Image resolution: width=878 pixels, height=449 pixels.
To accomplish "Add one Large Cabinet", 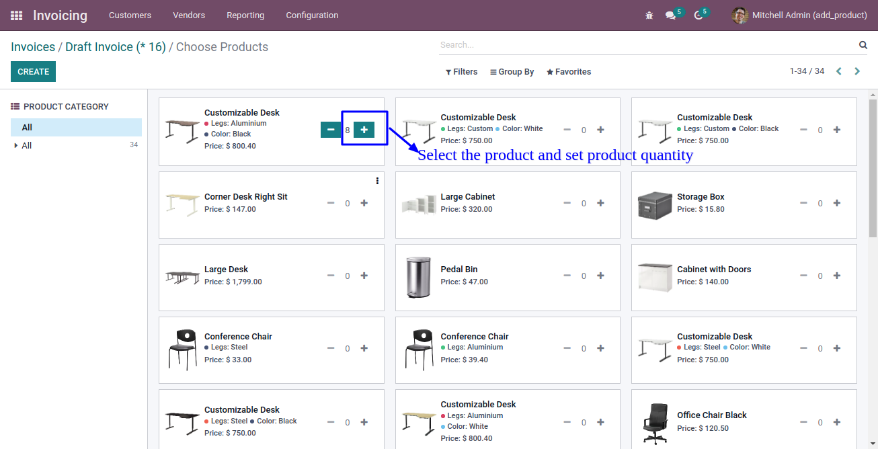I will pyautogui.click(x=600, y=203).
